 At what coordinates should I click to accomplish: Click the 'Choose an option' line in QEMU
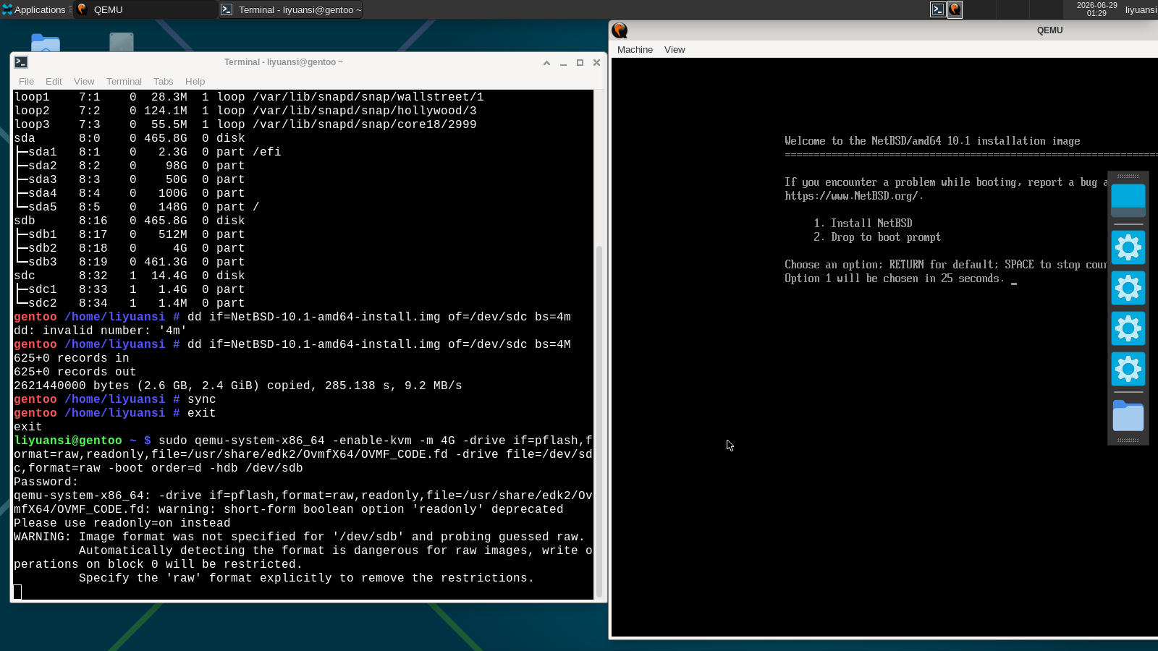pyautogui.click(x=946, y=265)
